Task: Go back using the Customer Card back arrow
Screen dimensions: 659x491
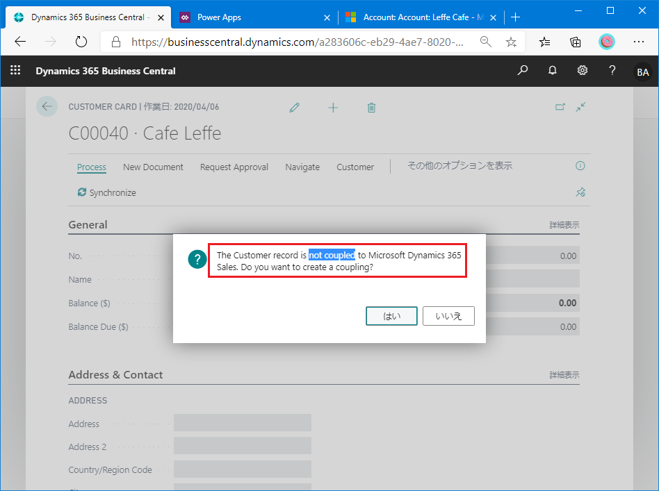Action: click(47, 106)
